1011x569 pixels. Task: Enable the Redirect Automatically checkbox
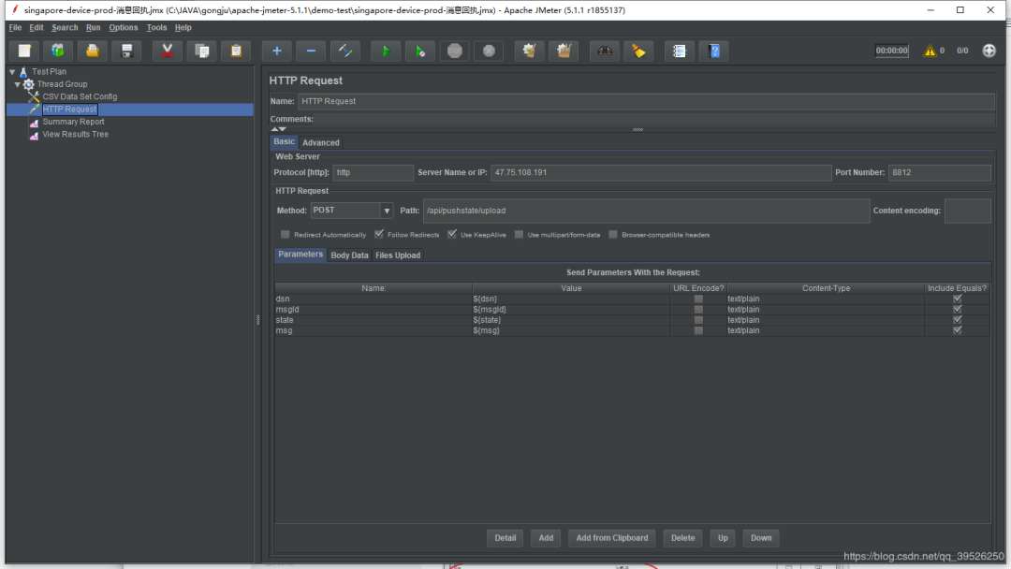click(286, 235)
